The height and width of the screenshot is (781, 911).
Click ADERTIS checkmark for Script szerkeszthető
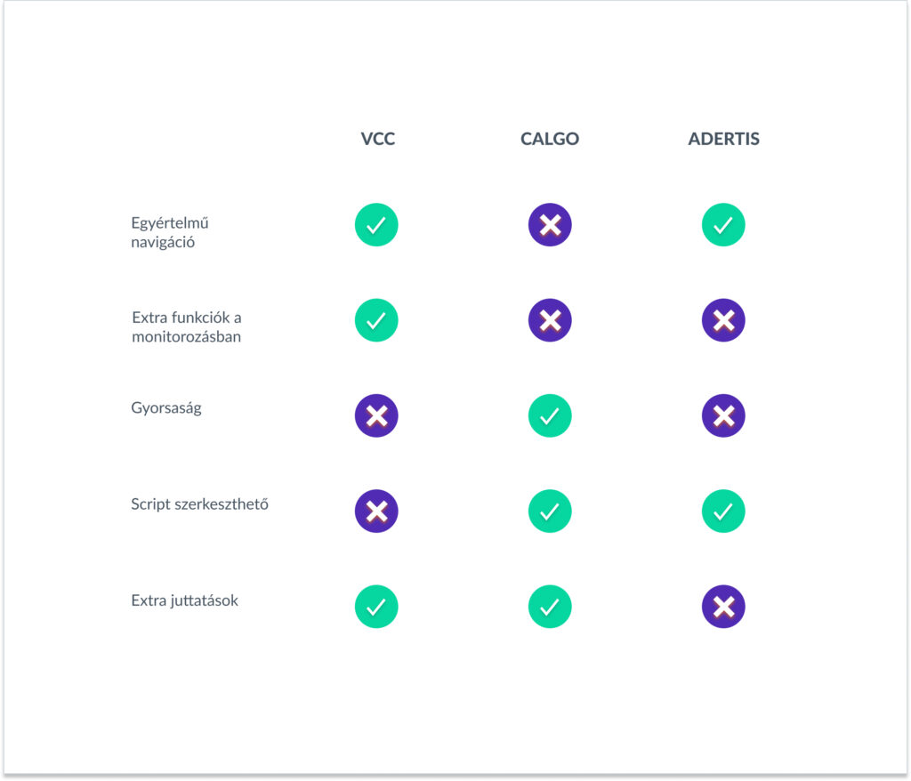(723, 511)
